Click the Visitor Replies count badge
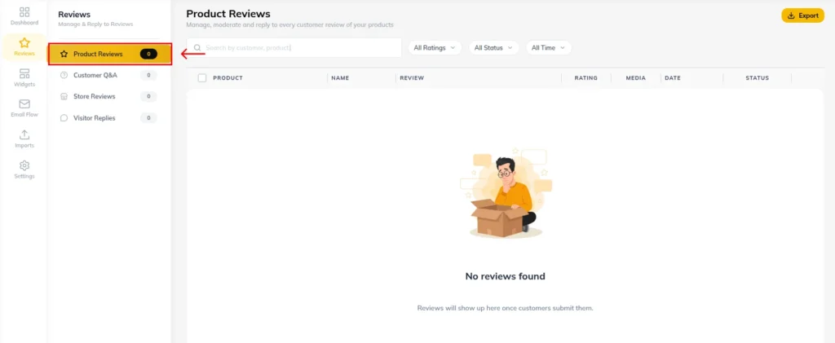The image size is (835, 343). (x=148, y=118)
